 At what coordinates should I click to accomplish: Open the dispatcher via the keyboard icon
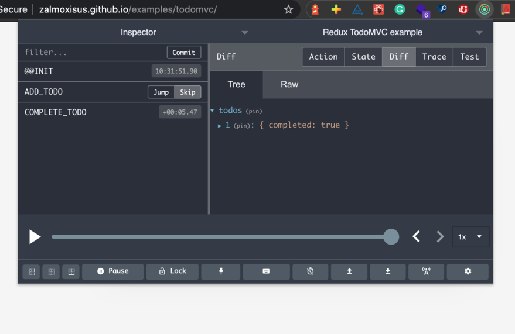266,271
